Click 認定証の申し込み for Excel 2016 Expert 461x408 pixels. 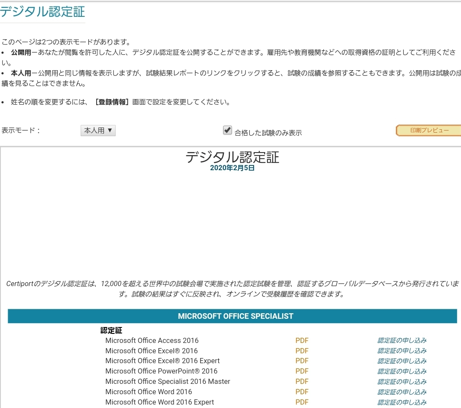tap(402, 361)
